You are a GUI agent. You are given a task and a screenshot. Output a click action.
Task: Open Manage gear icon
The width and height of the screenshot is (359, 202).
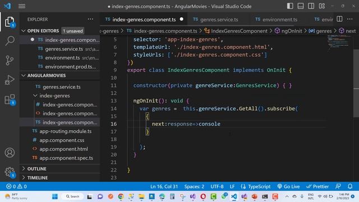[10, 172]
